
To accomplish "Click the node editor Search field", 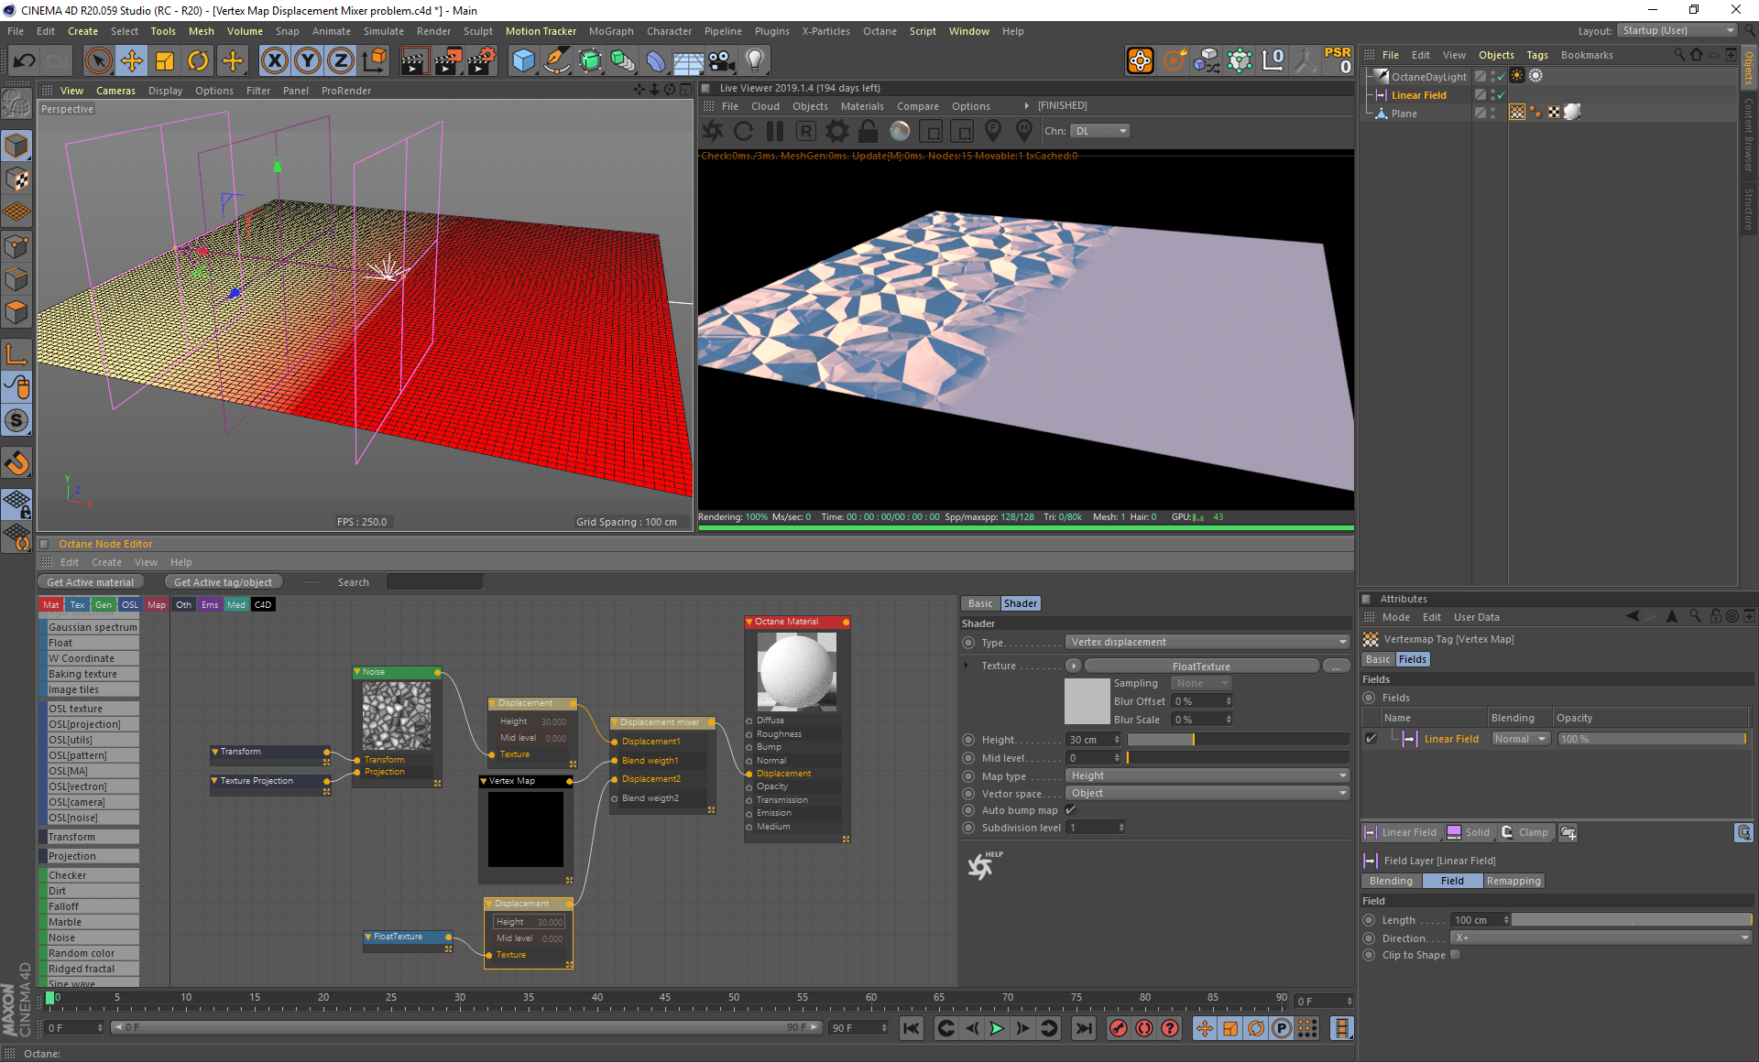I will 434,582.
